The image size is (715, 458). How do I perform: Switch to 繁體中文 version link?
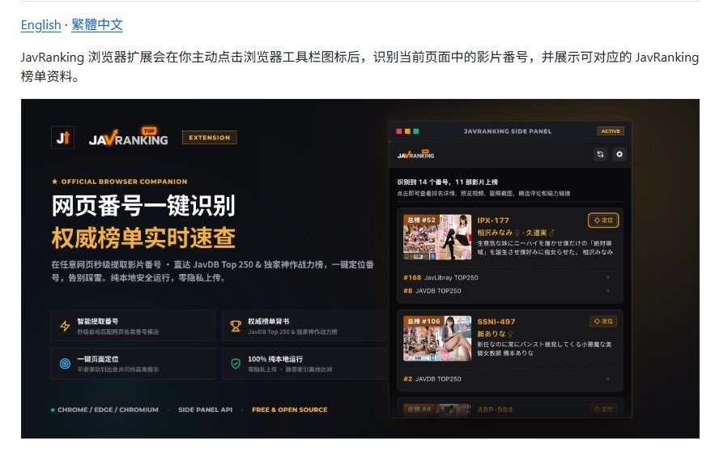click(97, 24)
